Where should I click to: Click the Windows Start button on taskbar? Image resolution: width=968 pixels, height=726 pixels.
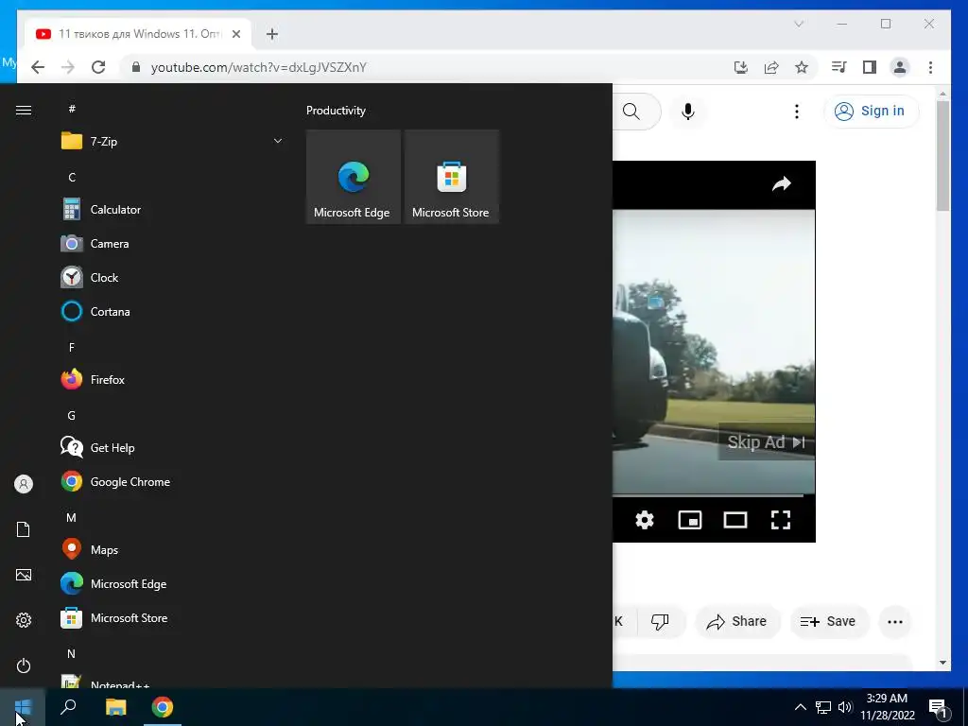pyautogui.click(x=23, y=707)
